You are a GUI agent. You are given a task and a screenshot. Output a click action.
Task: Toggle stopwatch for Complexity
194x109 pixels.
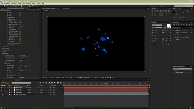pos(9,30)
